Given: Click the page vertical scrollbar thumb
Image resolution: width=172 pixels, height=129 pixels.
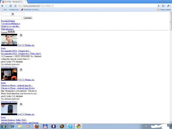Looking at the screenshot, I should (171, 22).
